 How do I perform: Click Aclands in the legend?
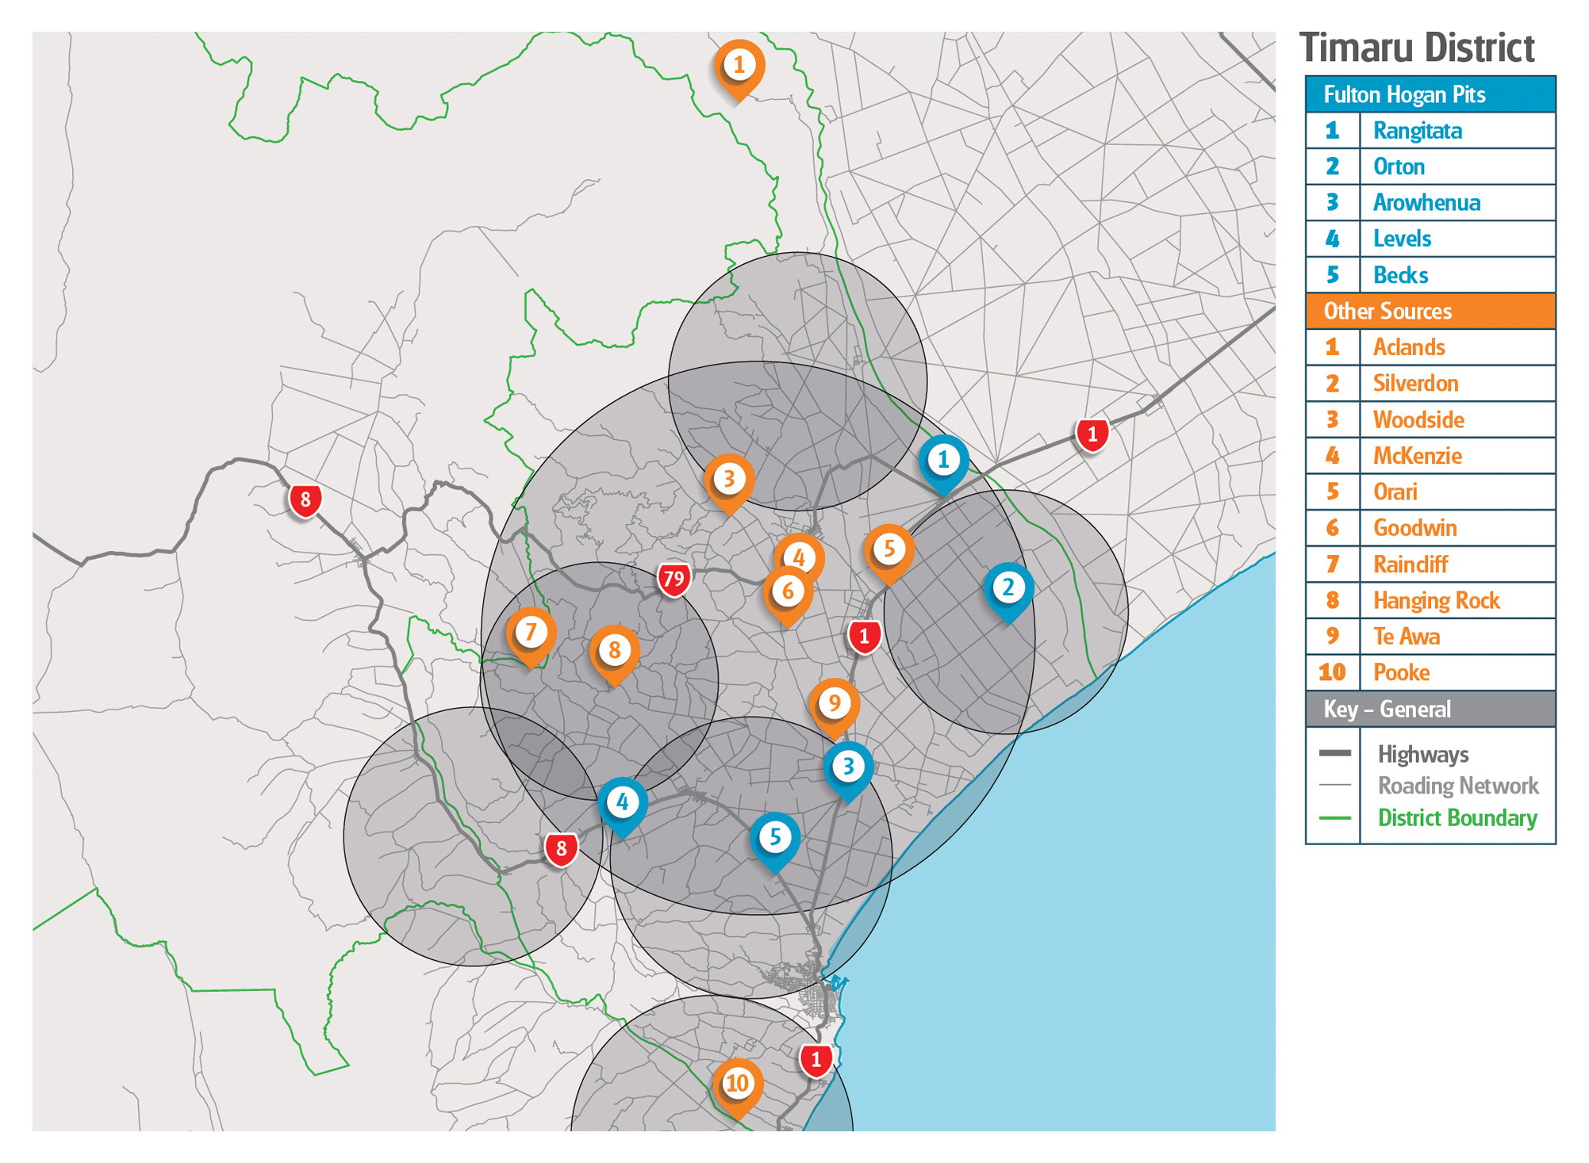(x=1409, y=347)
